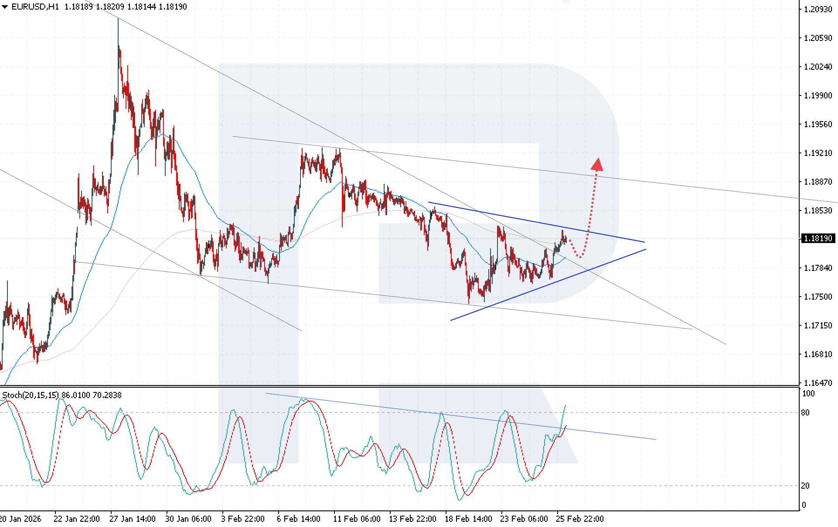The image size is (838, 527).
Task: Click the 20 Jan 2026 date label
Action: pos(20,519)
